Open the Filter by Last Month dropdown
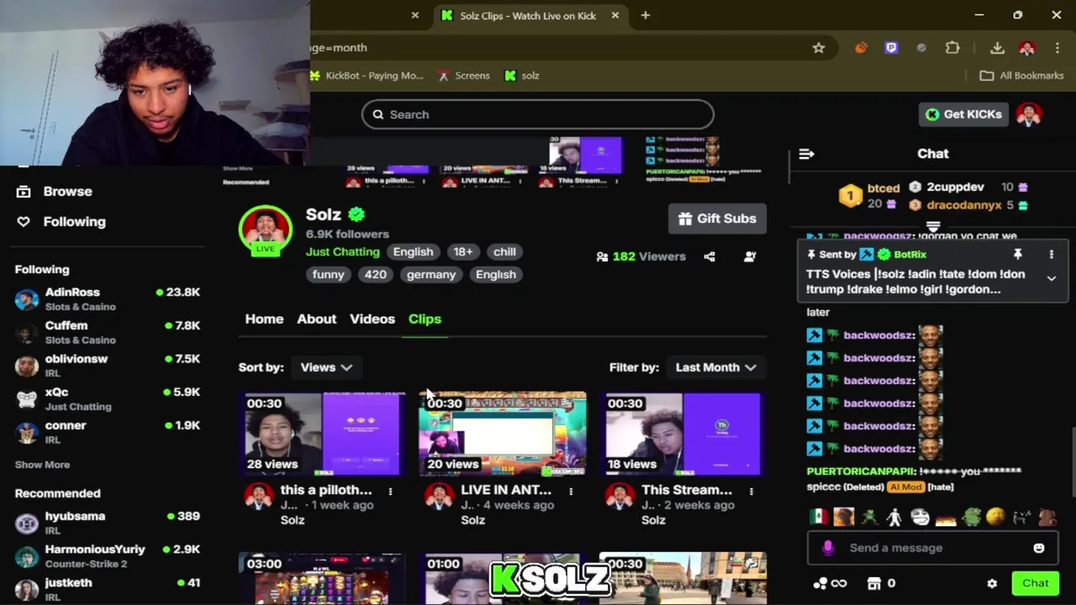The width and height of the screenshot is (1076, 605). point(715,367)
